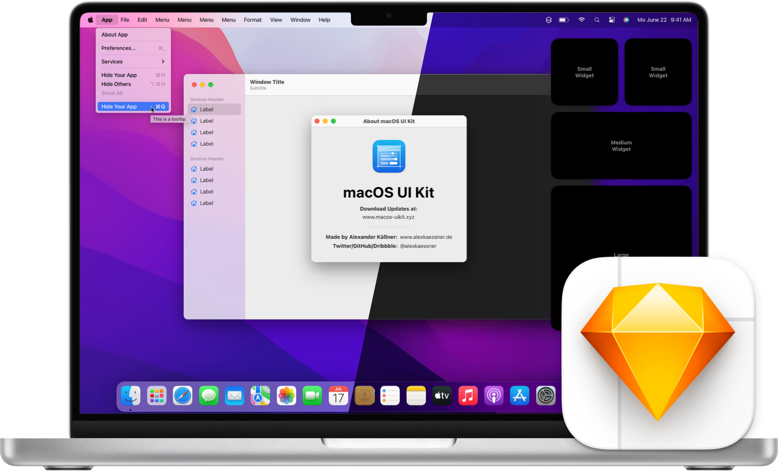
Task: Open Calendar icon showing 17
Action: pos(338,396)
